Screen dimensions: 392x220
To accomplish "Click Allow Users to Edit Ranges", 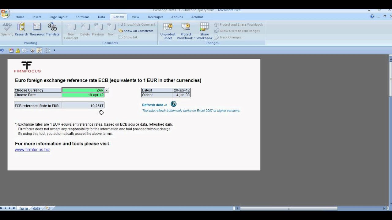I will click(x=237, y=31).
